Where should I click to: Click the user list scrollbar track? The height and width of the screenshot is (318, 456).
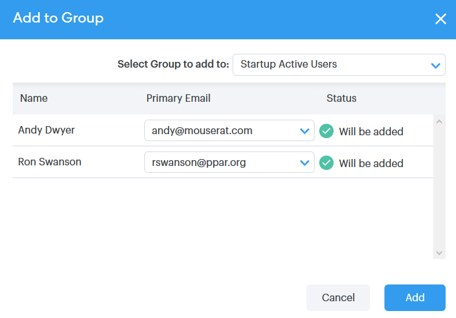tap(439, 191)
